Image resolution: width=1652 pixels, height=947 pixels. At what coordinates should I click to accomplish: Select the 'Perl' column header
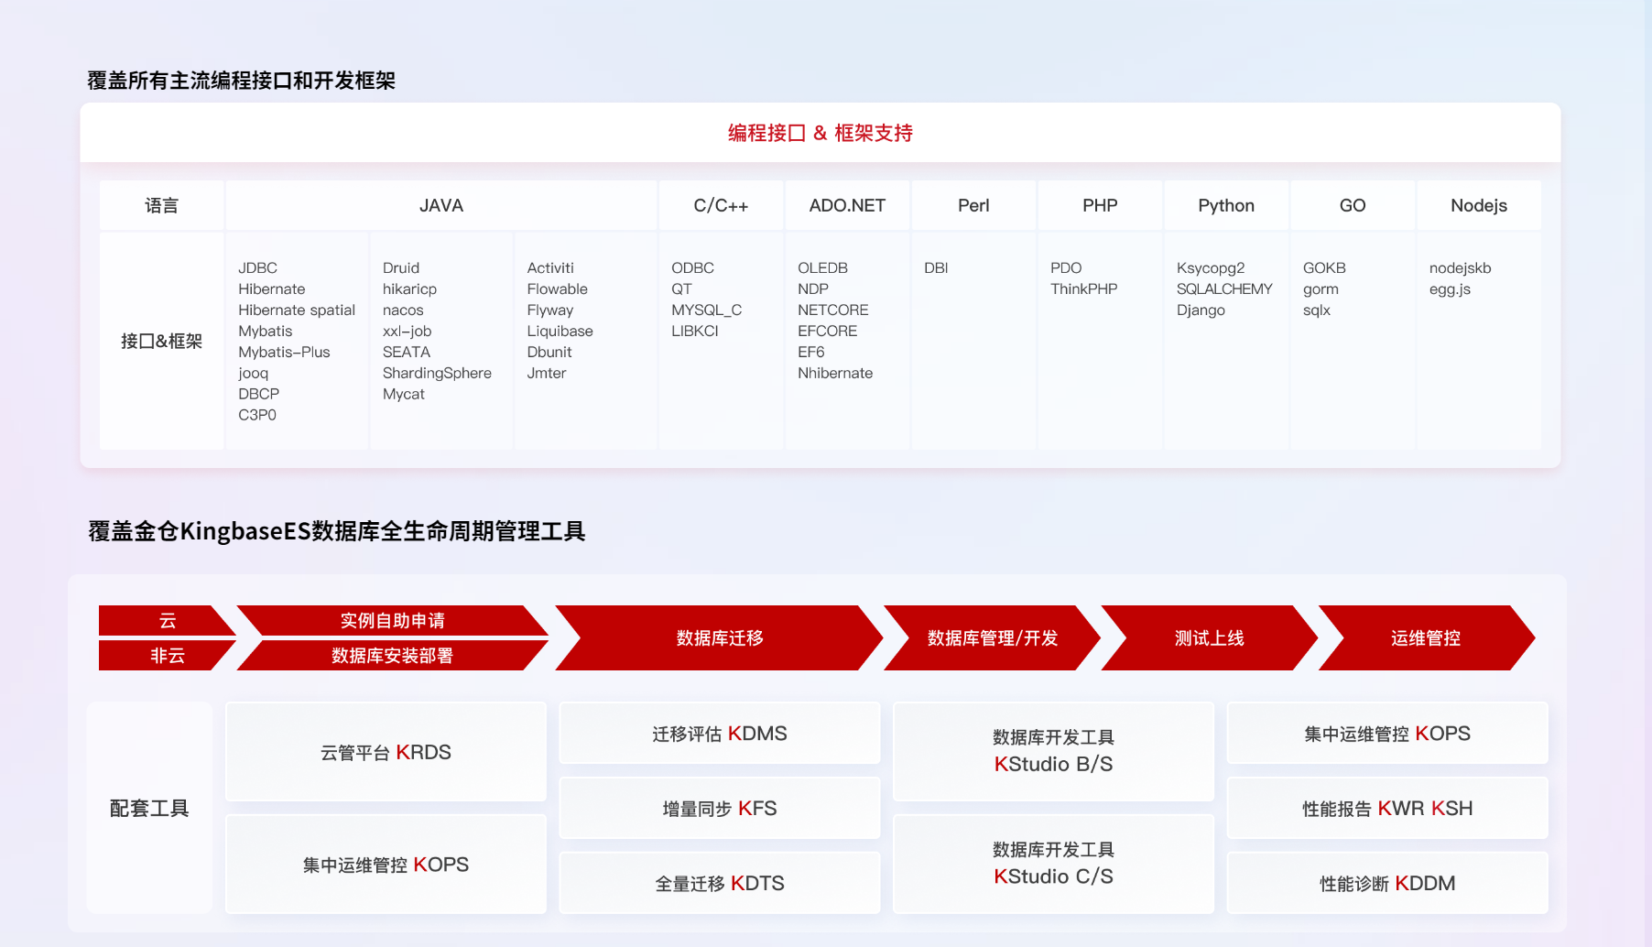[x=973, y=205]
